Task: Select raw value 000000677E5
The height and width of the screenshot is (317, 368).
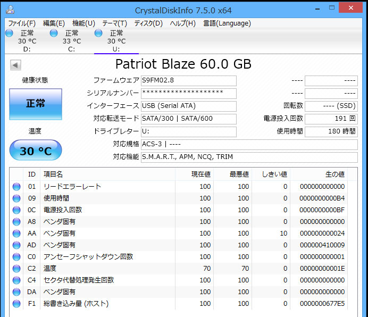Action: click(x=322, y=304)
